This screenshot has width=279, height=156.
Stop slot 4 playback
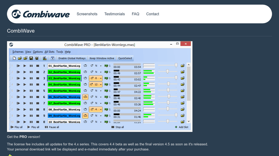(37, 85)
